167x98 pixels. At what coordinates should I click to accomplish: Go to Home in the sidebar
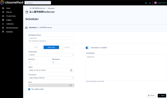(x=8, y=8)
